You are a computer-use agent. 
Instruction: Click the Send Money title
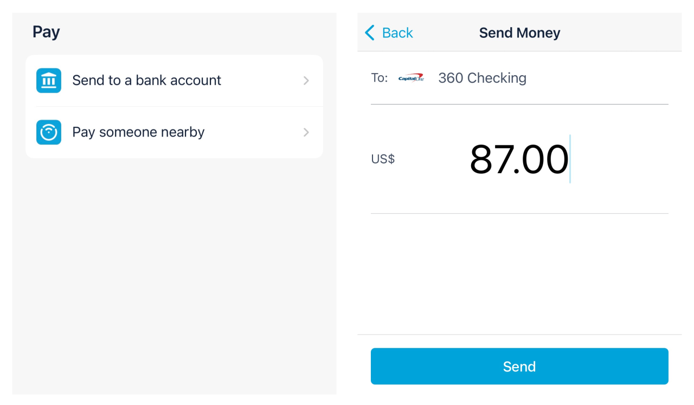(x=519, y=33)
